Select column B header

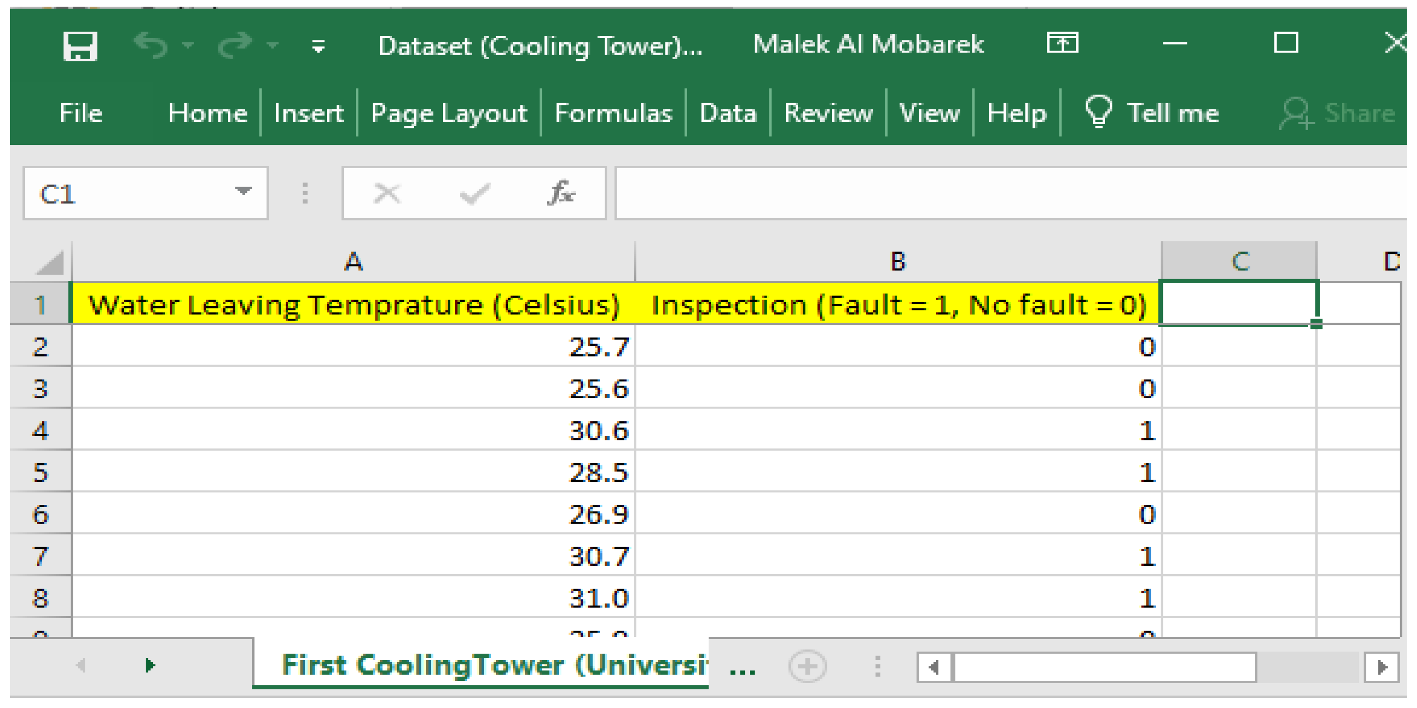898,261
